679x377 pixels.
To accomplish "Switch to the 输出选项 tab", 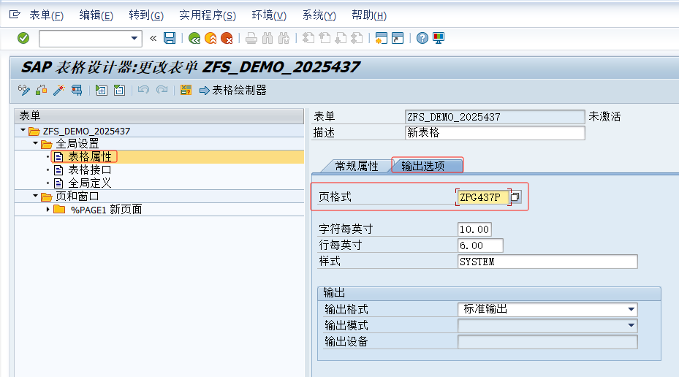I will 423,166.
